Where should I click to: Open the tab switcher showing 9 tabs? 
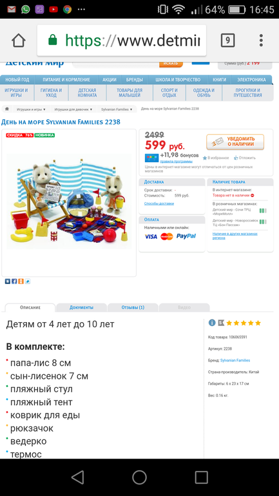[x=227, y=41]
